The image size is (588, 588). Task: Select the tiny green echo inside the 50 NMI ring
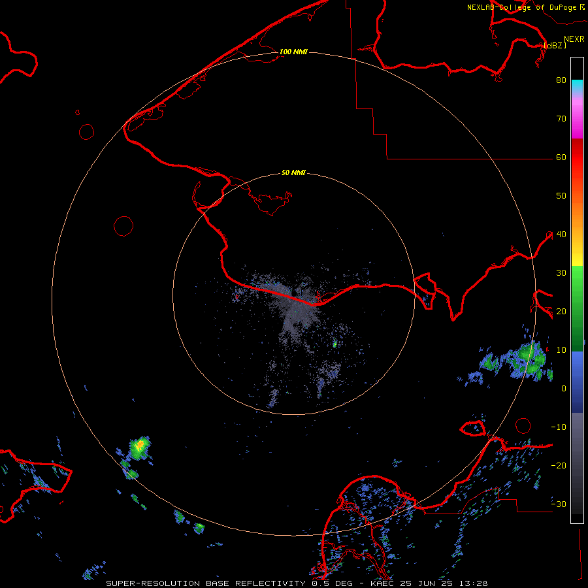[x=335, y=344]
